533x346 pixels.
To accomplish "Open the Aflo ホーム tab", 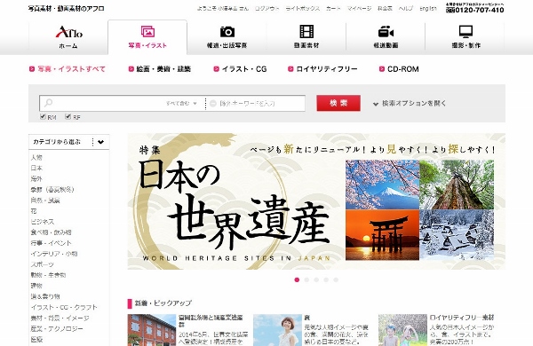I will coord(68,37).
